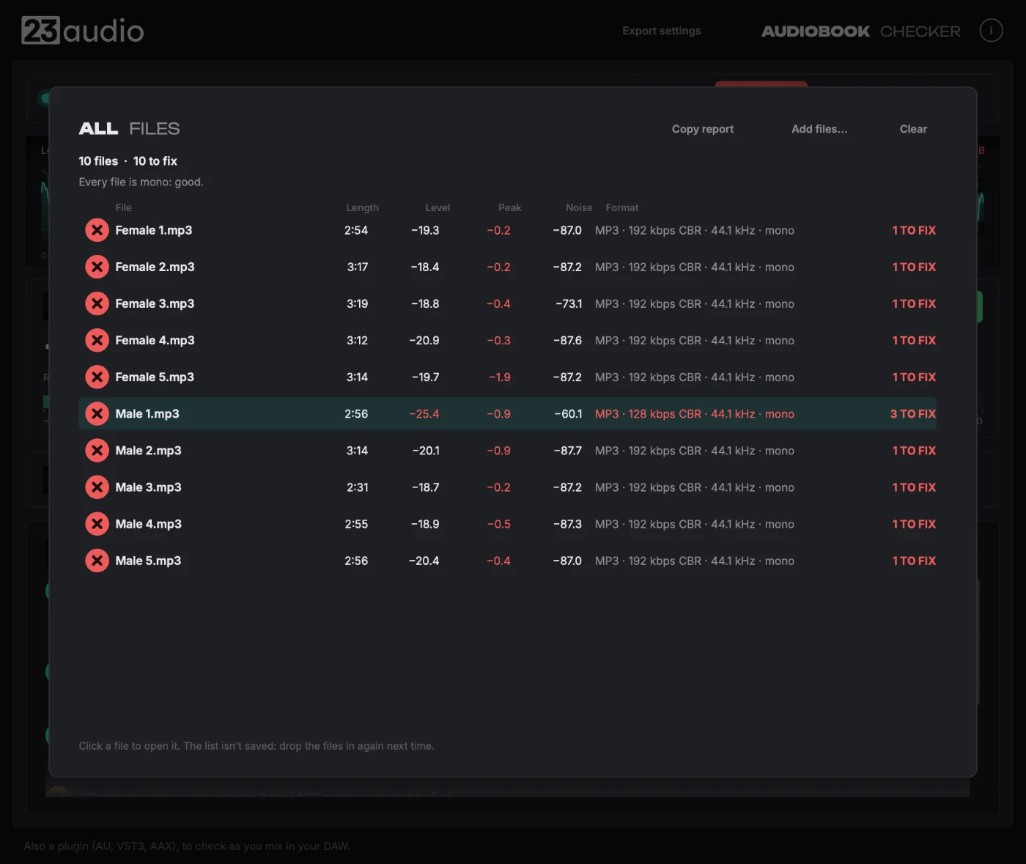1026x864 pixels.
Task: Open Export settings
Action: pyautogui.click(x=662, y=31)
